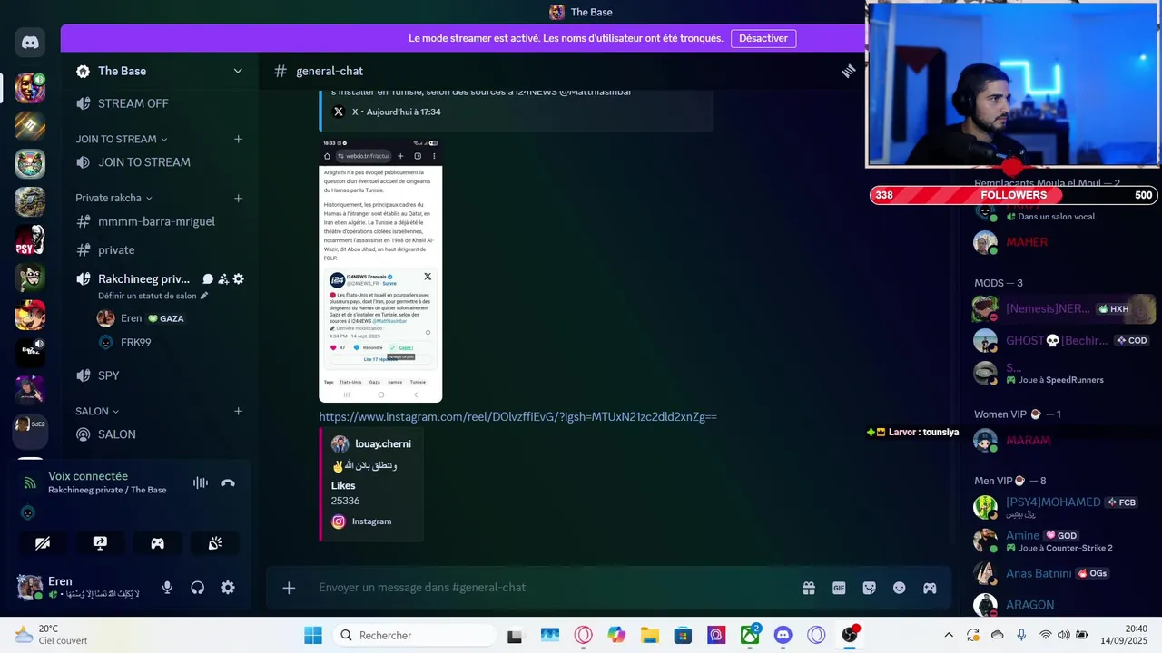Open the GIF picker
The width and height of the screenshot is (1162, 653).
[x=839, y=588]
